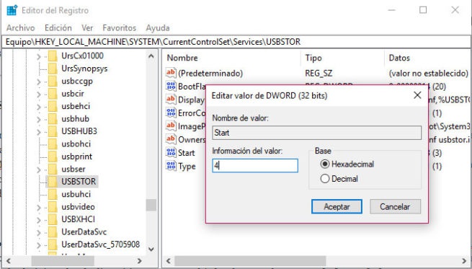Open the Edición menu
Screen dimensions: 472x269
pos(58,27)
